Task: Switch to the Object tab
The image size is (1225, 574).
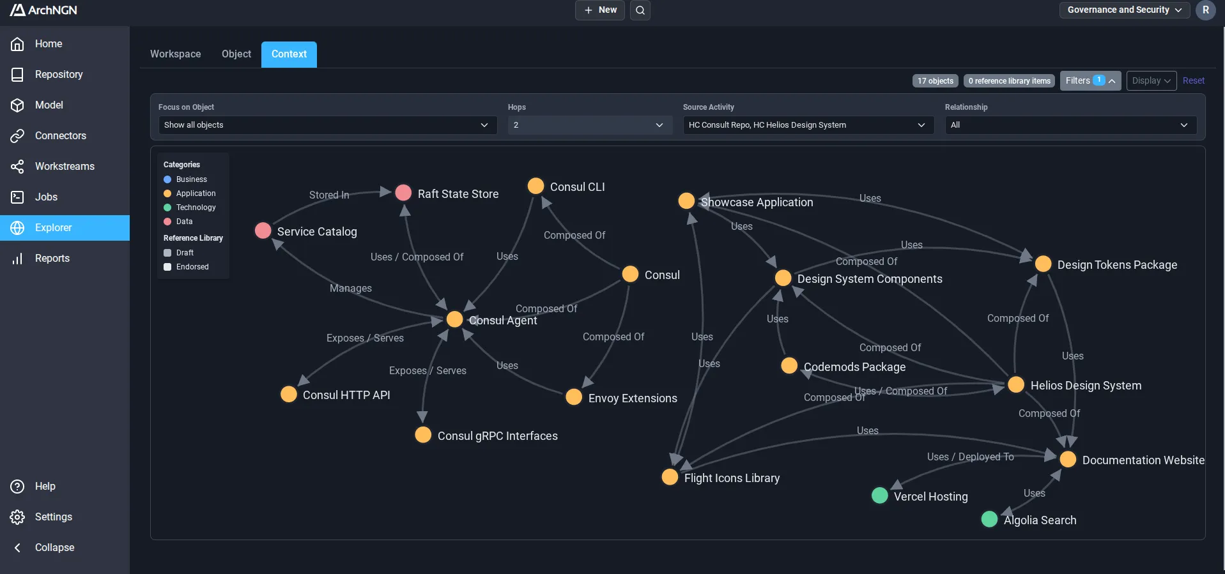Action: pos(236,54)
